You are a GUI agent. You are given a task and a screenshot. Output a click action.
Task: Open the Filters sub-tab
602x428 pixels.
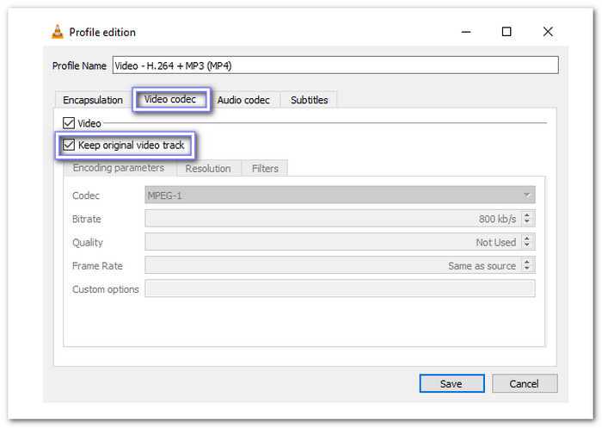click(265, 169)
